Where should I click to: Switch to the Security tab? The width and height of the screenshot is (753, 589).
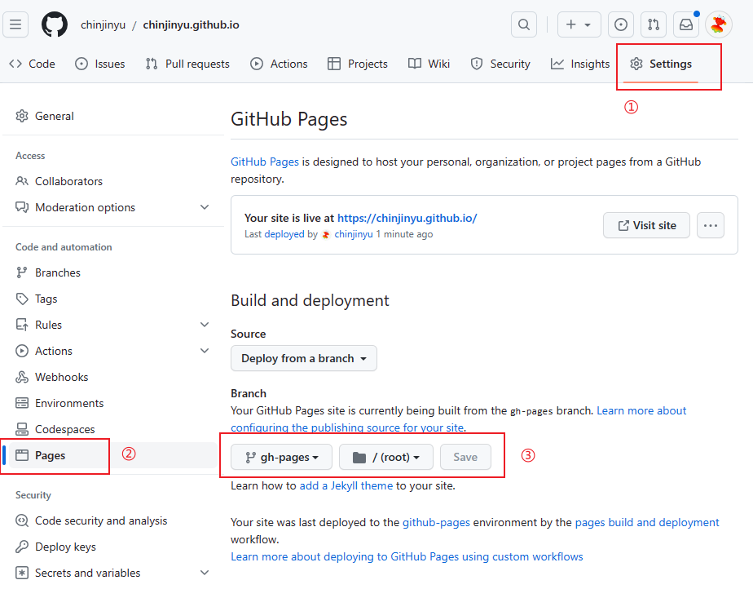pos(500,64)
